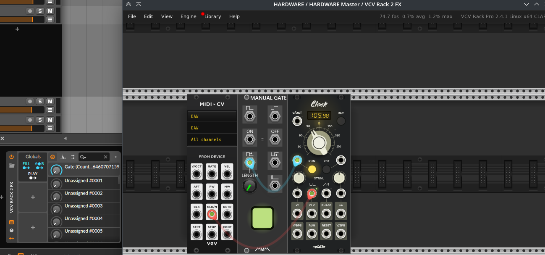Open the File menu
The width and height of the screenshot is (545, 255).
pos(132,16)
